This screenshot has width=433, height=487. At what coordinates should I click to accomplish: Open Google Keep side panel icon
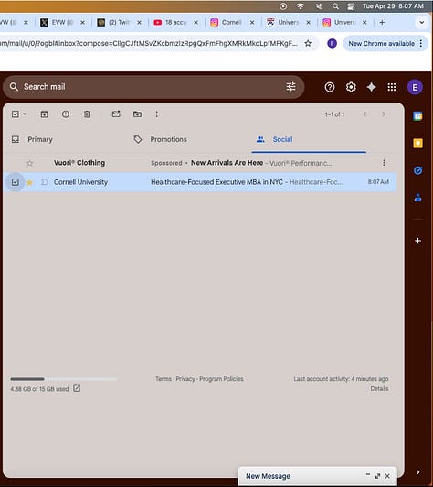pyautogui.click(x=417, y=143)
